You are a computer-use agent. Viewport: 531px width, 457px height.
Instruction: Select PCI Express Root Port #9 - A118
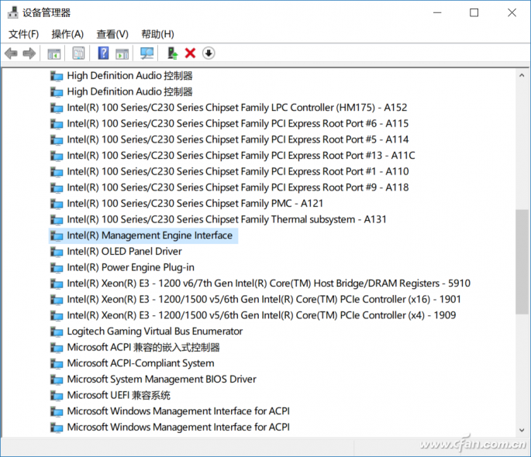coord(238,187)
